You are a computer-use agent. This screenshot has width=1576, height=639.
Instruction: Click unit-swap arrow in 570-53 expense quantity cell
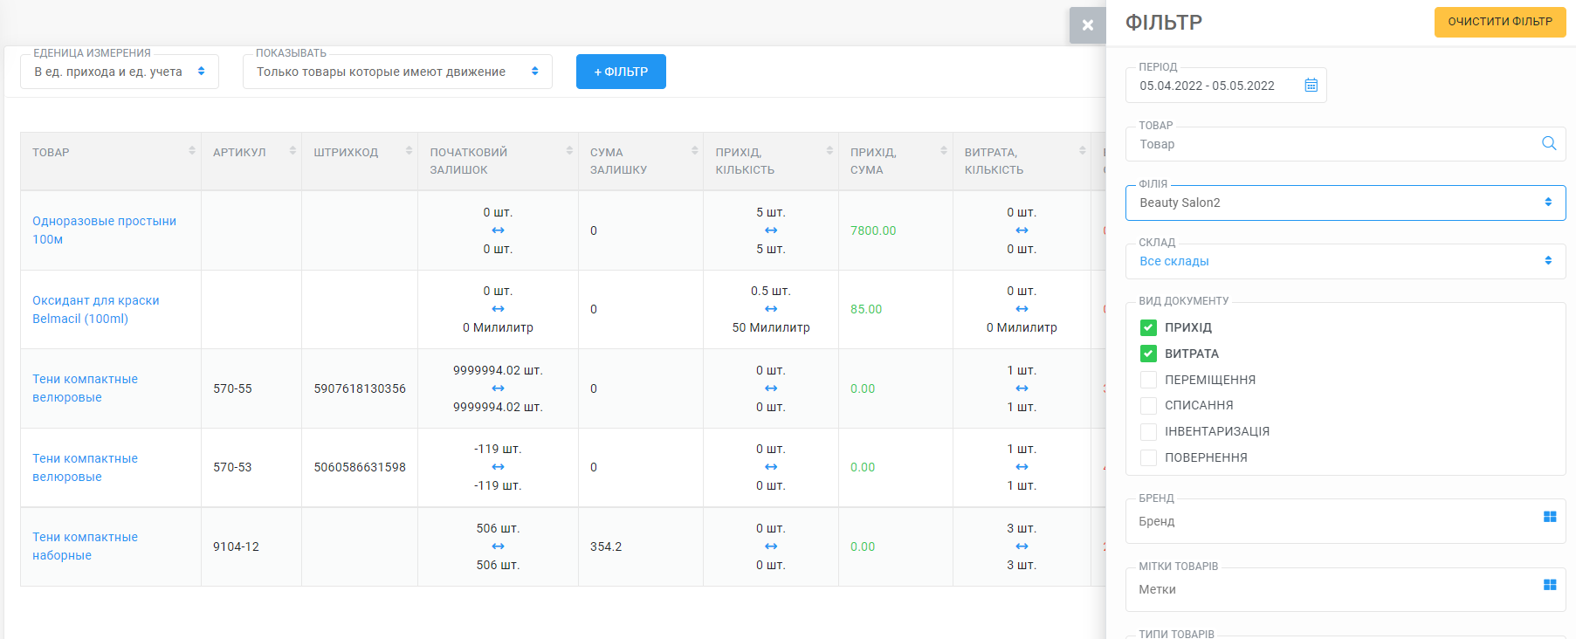1022,467
